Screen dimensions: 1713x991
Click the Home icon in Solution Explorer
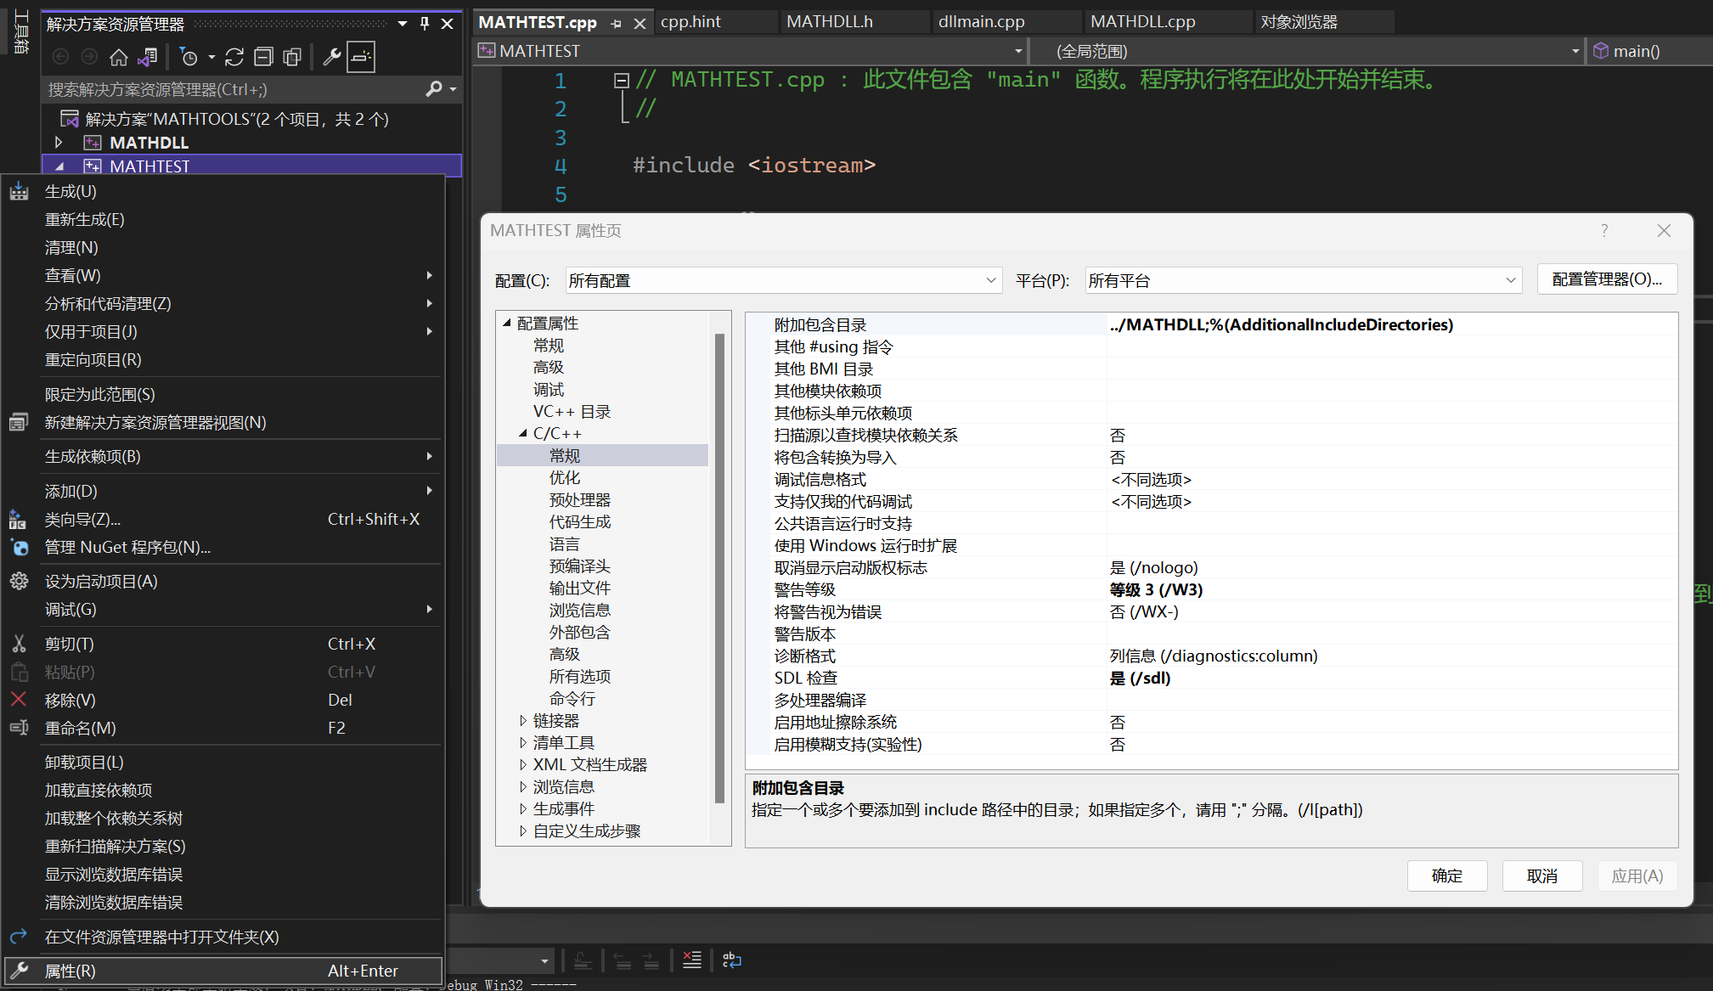tap(118, 57)
